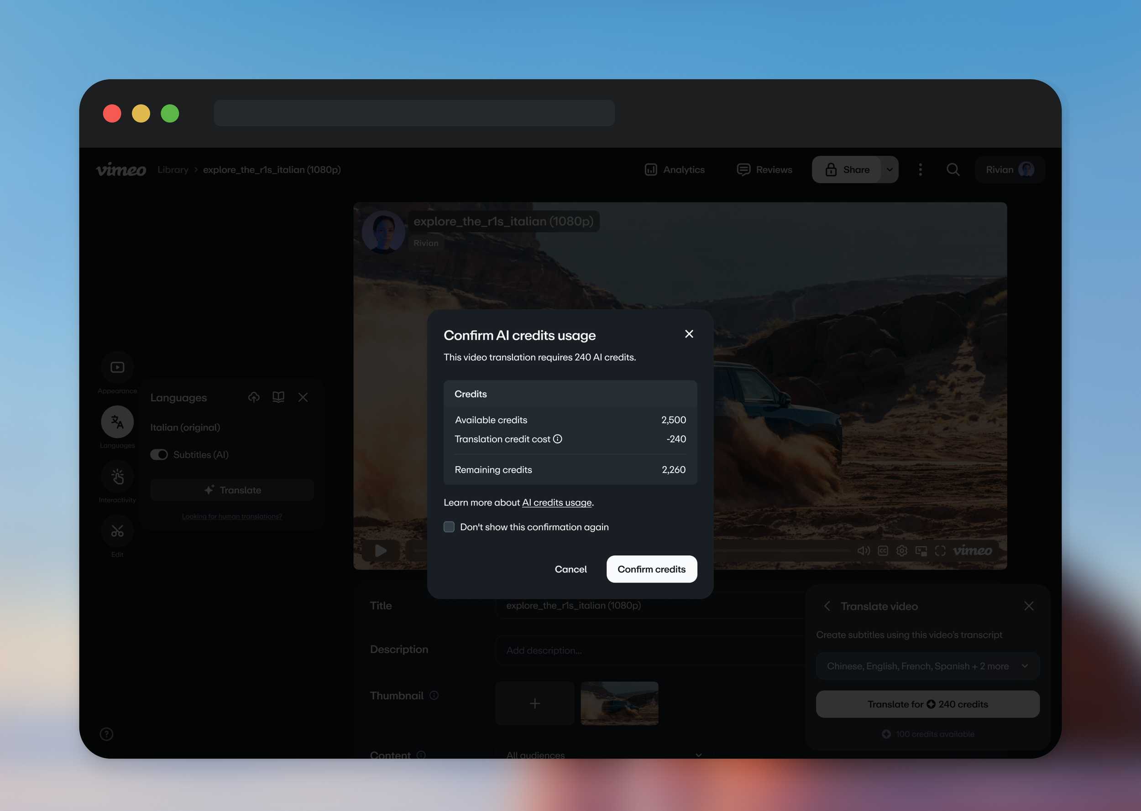
Task: Click the Add description field
Action: pyautogui.click(x=649, y=650)
